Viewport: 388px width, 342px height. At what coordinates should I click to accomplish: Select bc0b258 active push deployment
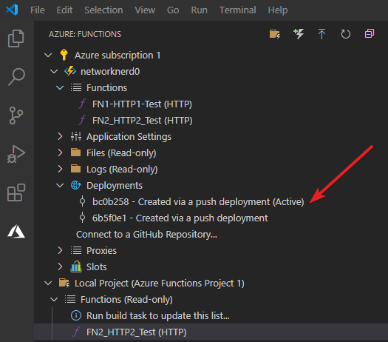(198, 201)
